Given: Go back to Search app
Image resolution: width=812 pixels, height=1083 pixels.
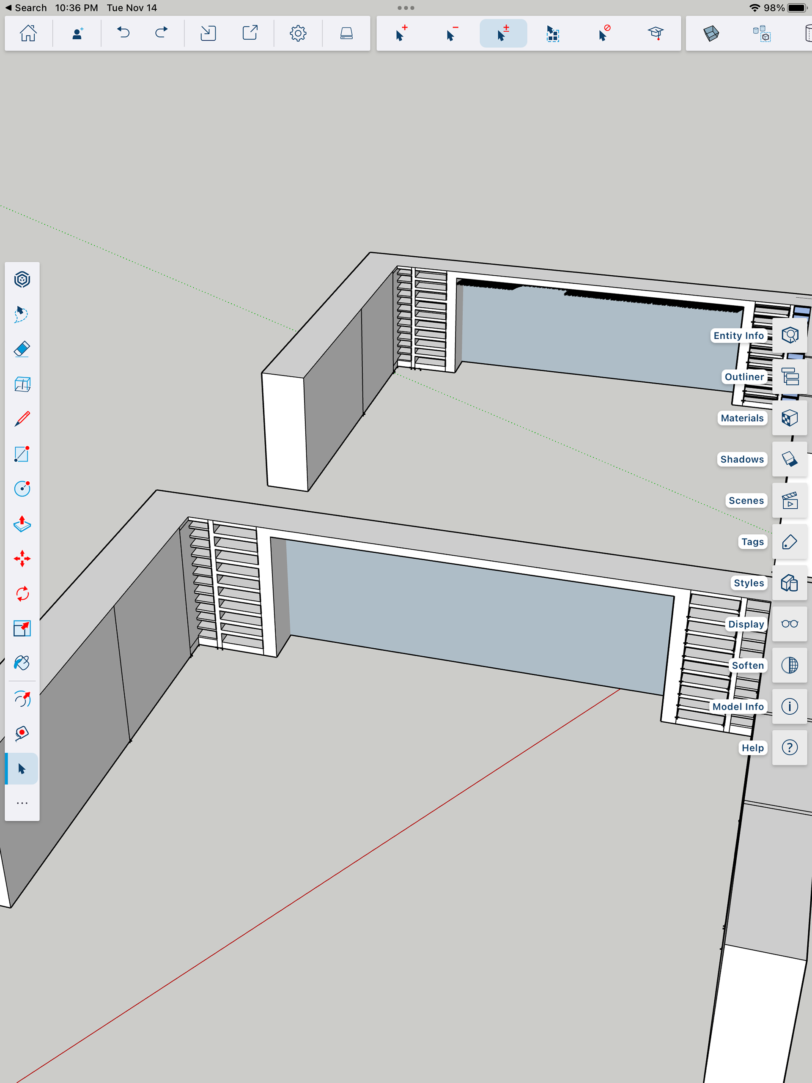Looking at the screenshot, I should pyautogui.click(x=25, y=8).
